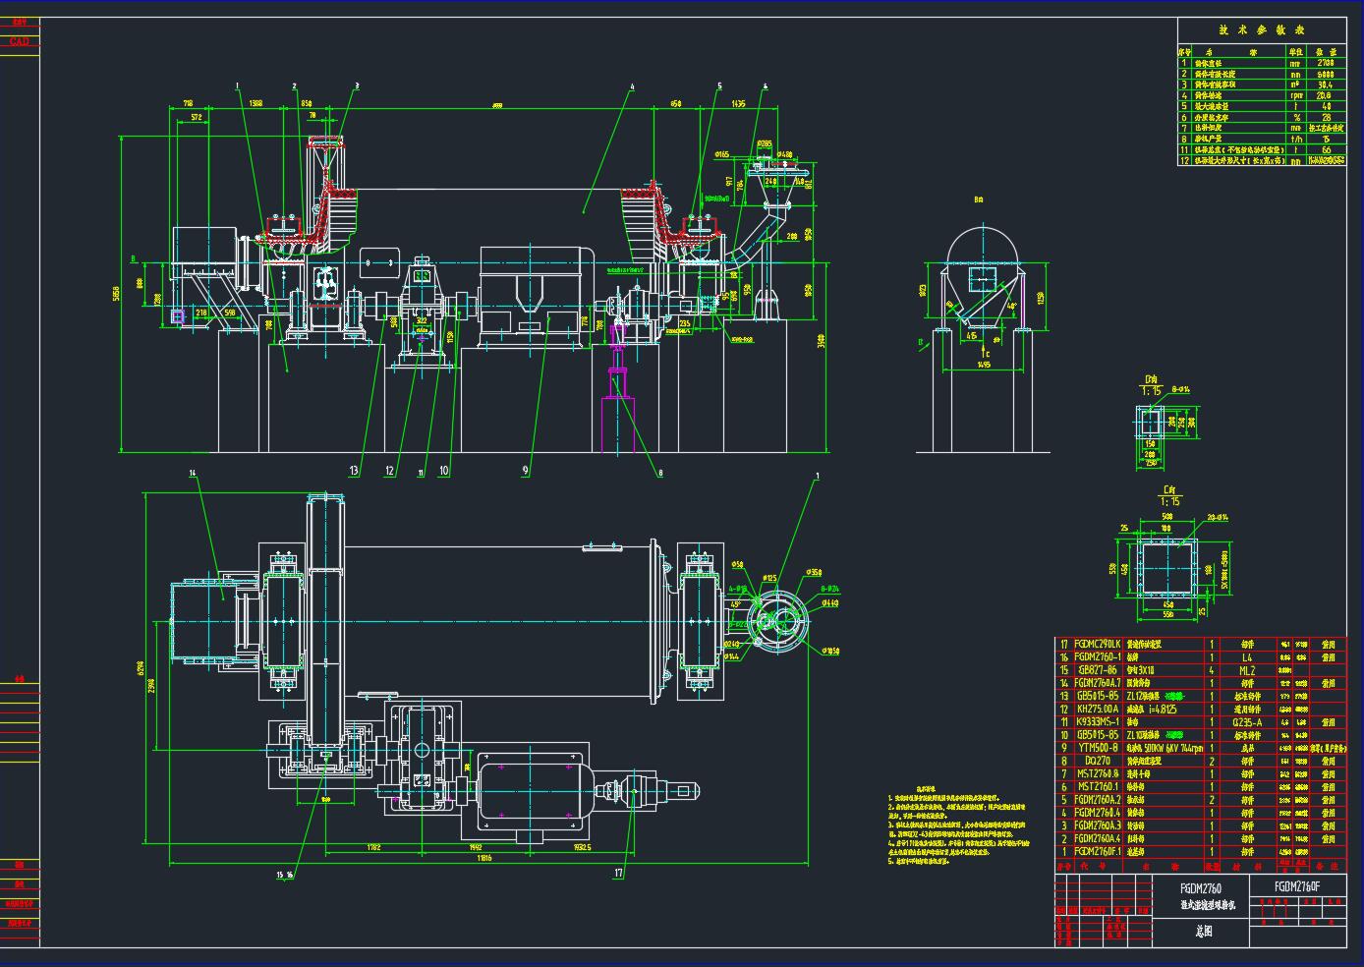Screen dimensions: 1364x967
Task: Click callout number 9 under the motor
Action: click(x=526, y=471)
